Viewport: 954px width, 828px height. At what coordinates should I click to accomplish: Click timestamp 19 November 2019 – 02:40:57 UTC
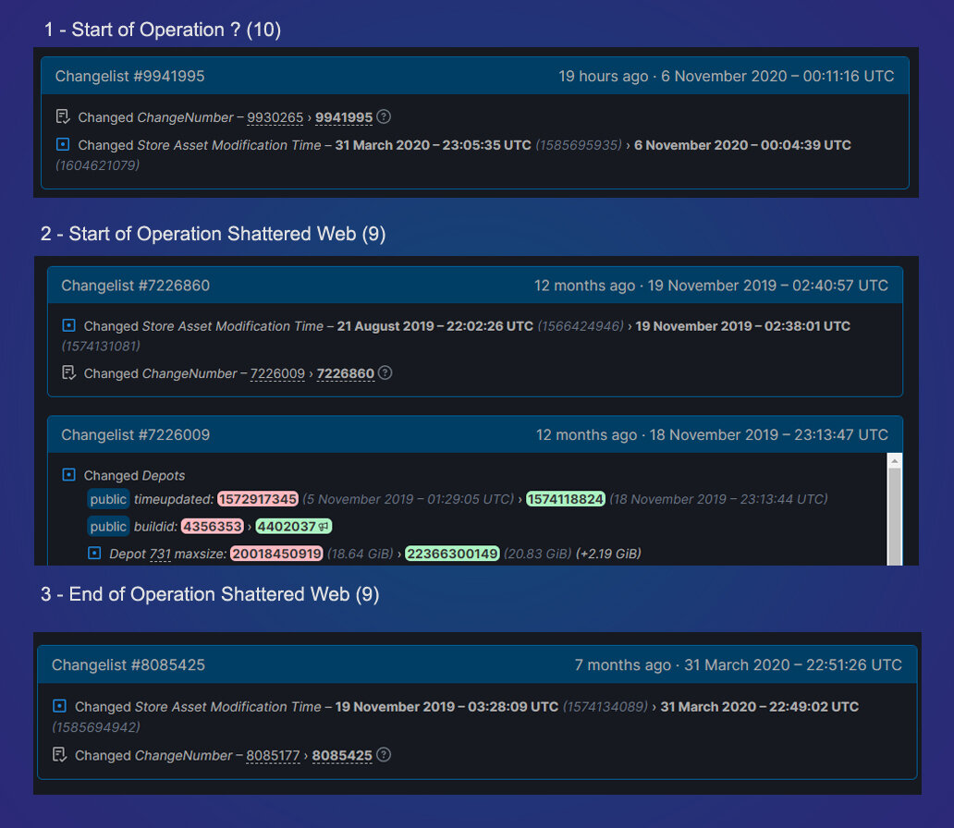768,286
